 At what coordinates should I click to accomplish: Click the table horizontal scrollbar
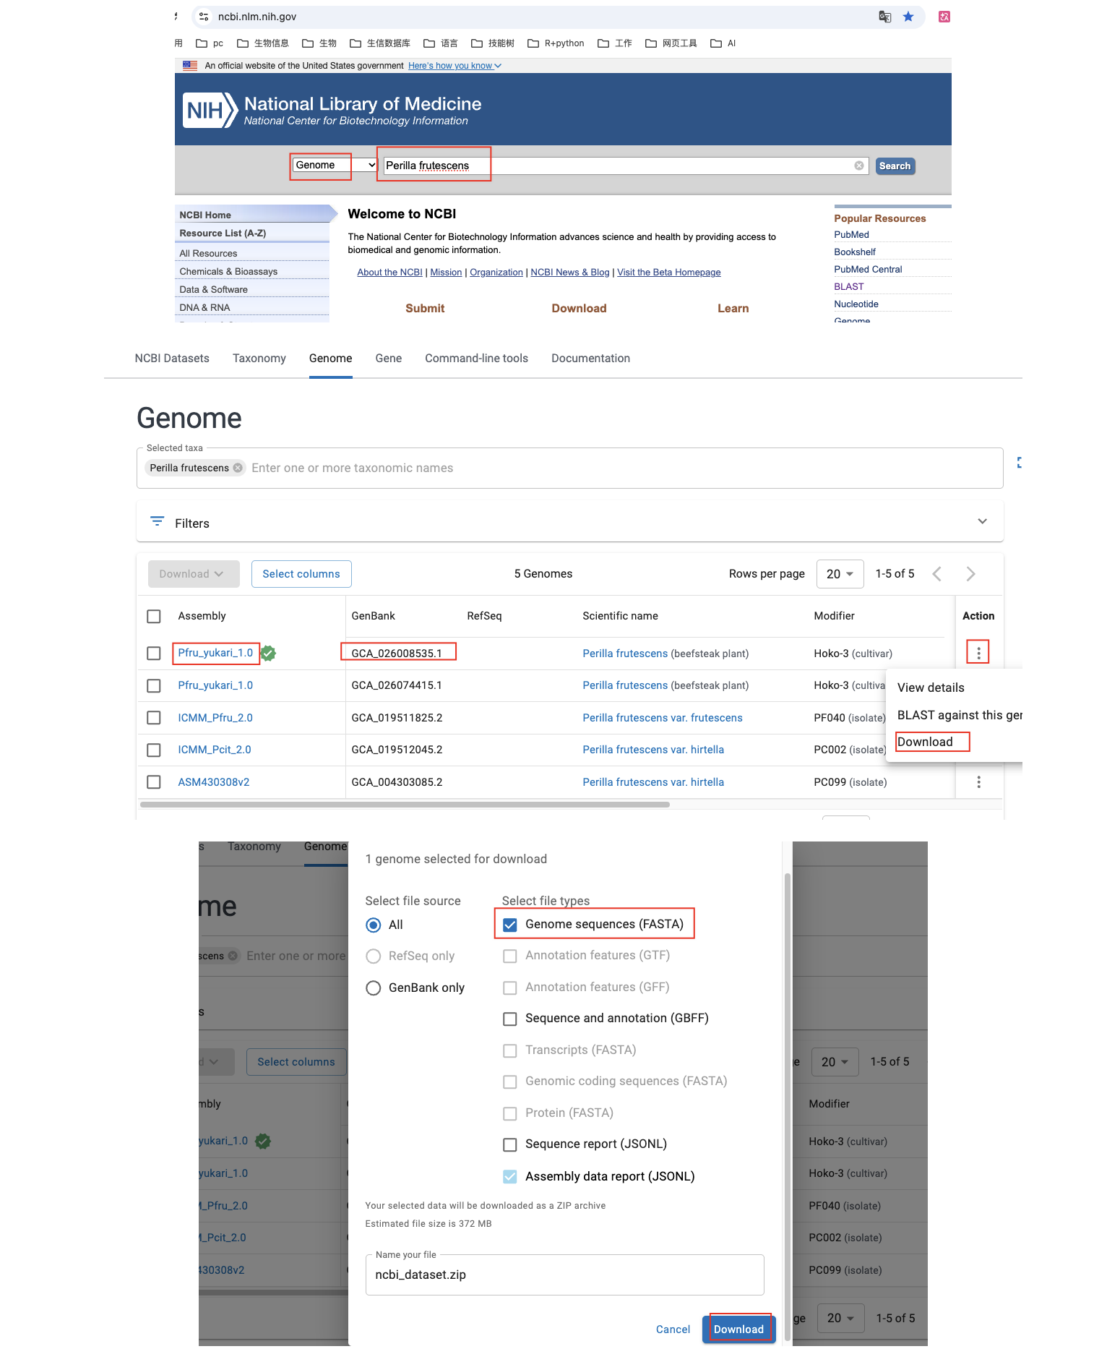pyautogui.click(x=405, y=804)
